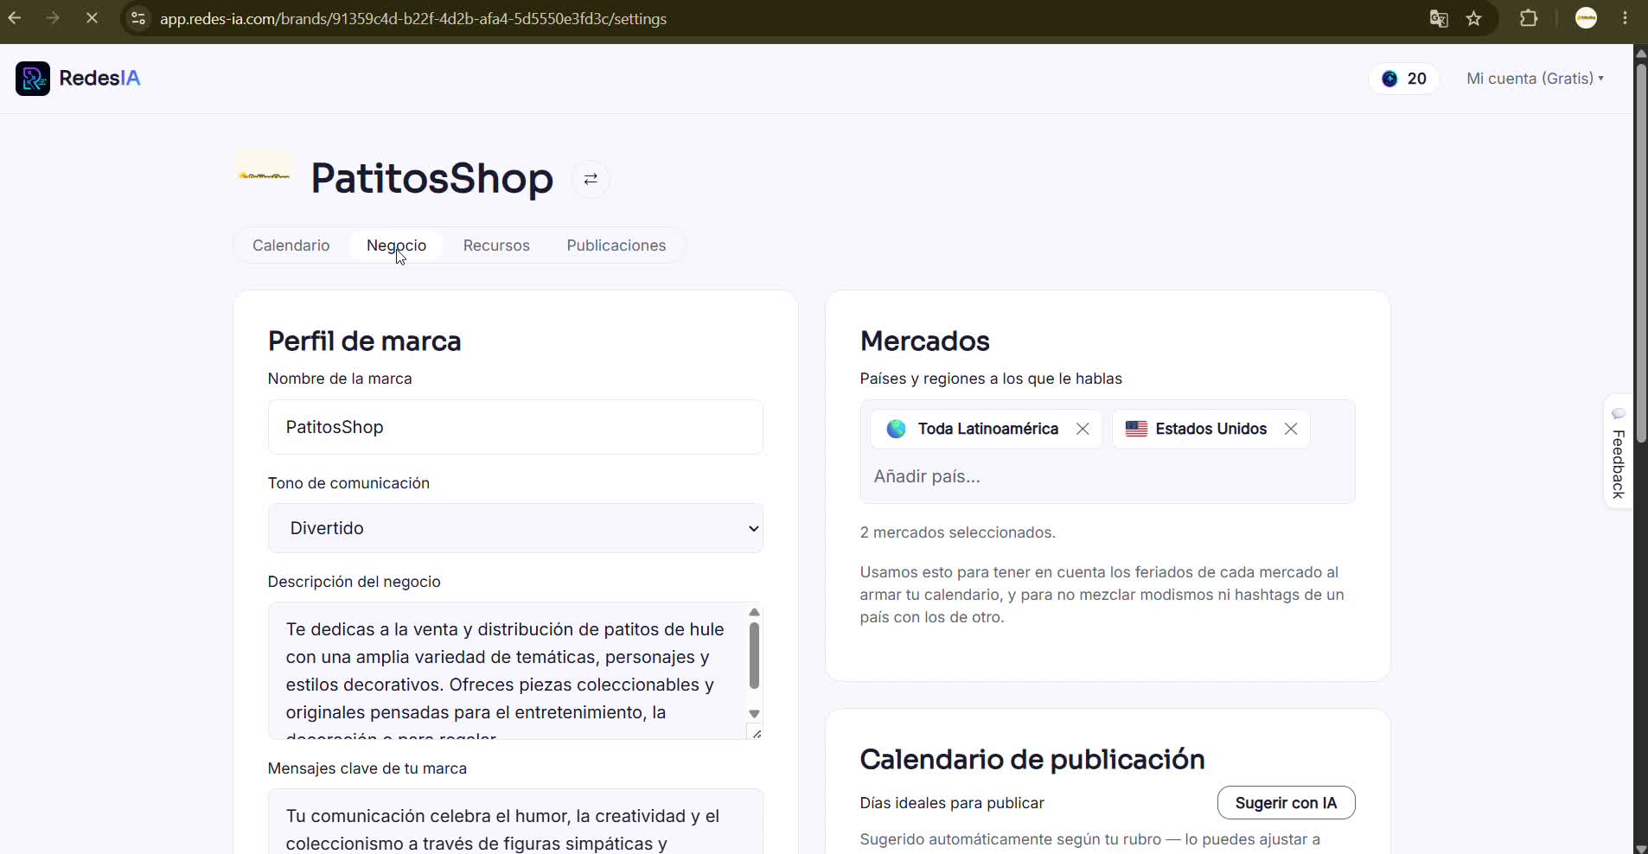Remove Estados Unidos market tag

(x=1291, y=429)
